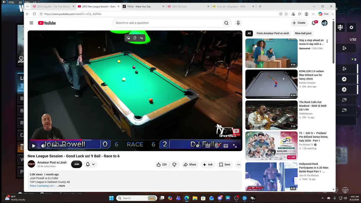Select the All filter chip

[x=249, y=33]
